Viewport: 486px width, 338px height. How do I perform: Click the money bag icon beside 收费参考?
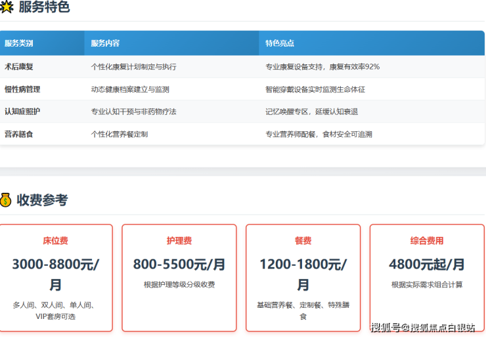coord(6,200)
